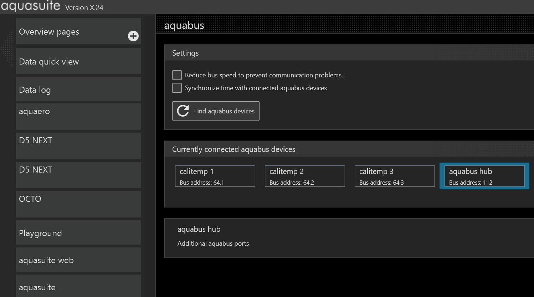Enable reduce bus speed checkbox

click(x=177, y=75)
